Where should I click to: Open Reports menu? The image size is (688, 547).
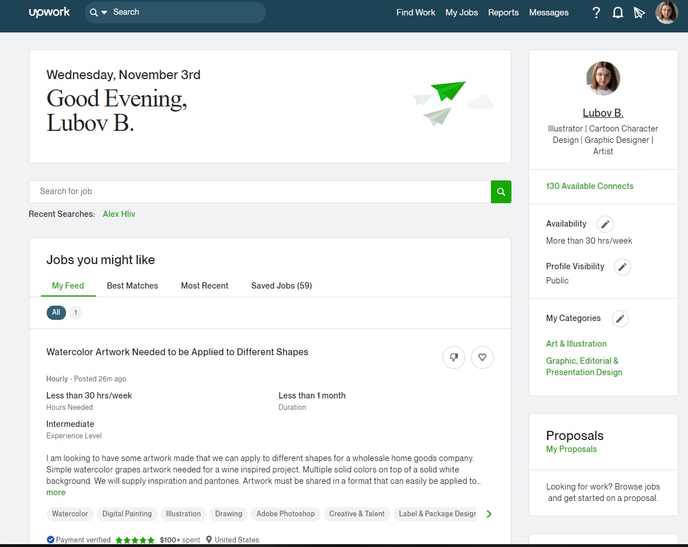pos(503,13)
